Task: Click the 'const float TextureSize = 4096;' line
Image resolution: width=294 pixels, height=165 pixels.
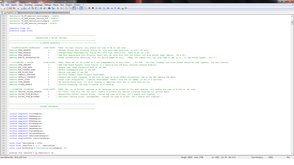Action: click(26, 143)
